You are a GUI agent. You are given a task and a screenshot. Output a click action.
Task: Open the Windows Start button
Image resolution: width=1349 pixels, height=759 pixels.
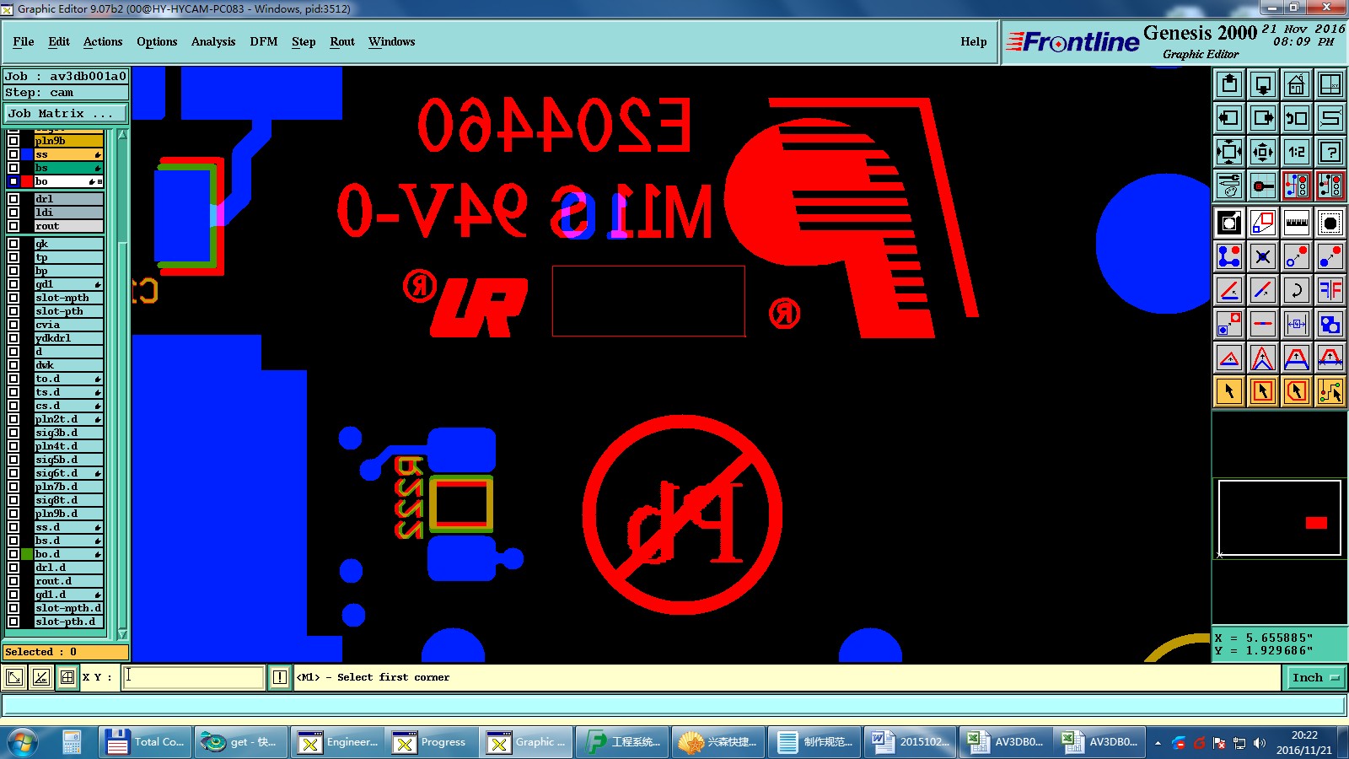click(23, 742)
